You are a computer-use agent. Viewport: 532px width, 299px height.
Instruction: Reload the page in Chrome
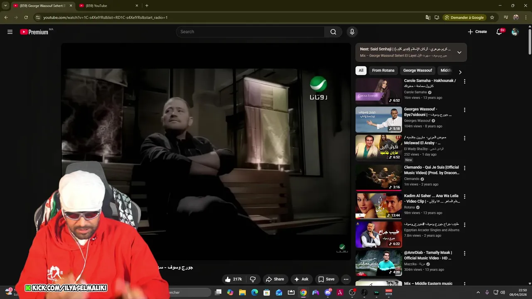tap(26, 17)
